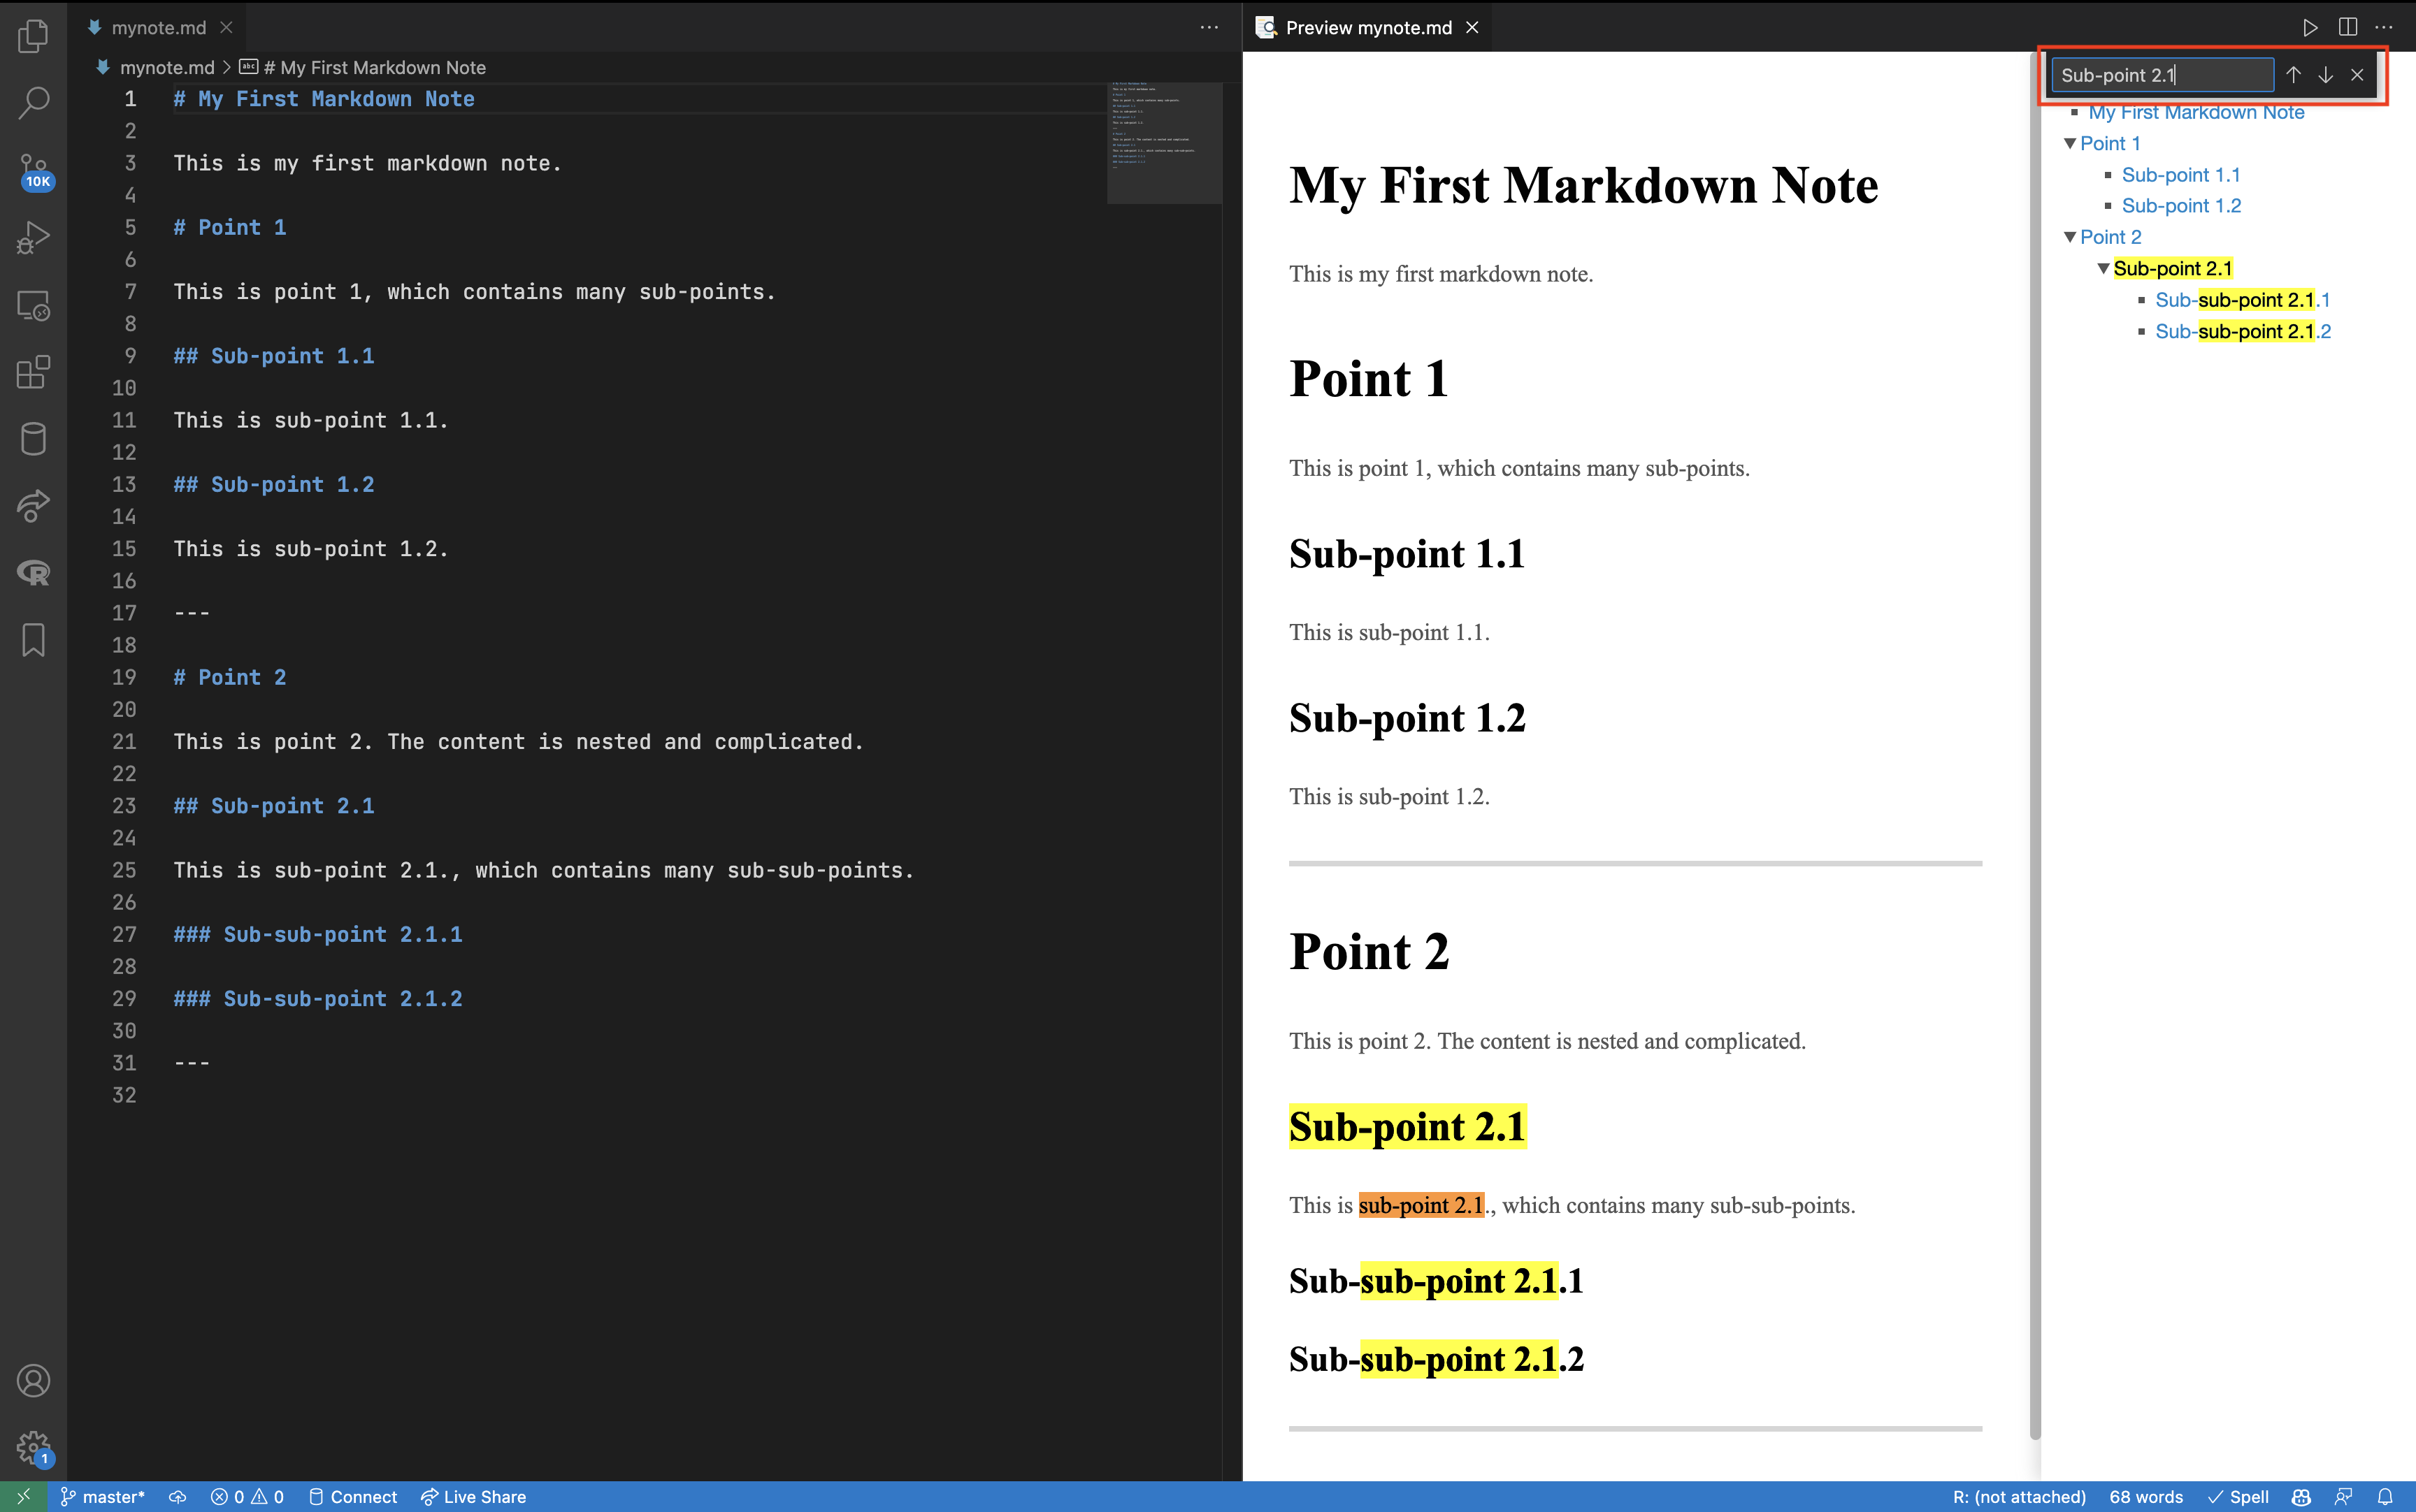Click the find input containing Sub-point 2.1

[2162, 75]
